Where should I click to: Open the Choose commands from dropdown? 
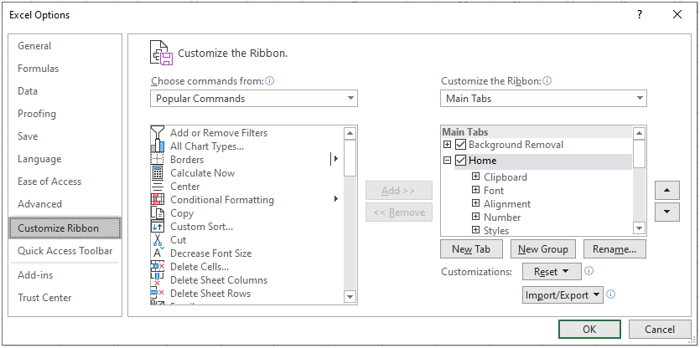click(254, 99)
